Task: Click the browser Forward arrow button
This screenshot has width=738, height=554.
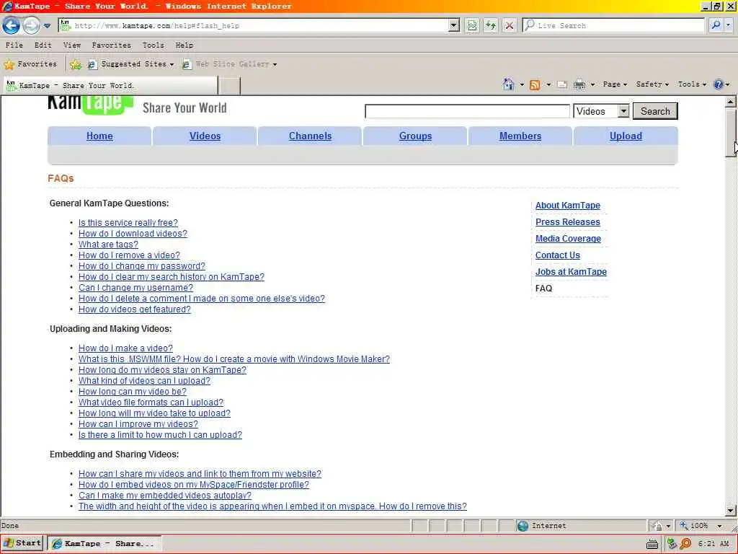Action: pos(31,25)
